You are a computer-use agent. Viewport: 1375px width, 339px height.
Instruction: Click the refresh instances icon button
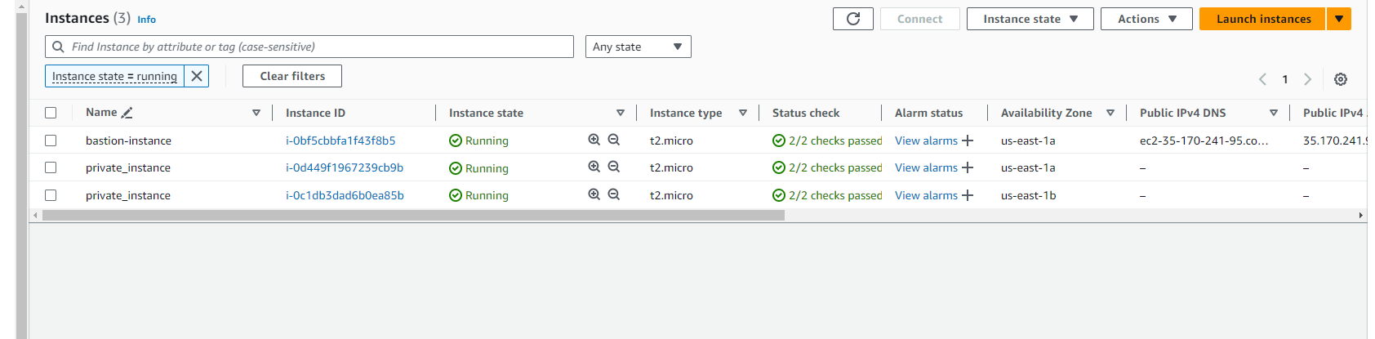(852, 19)
